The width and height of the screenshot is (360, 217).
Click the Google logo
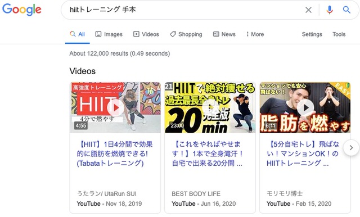coord(22,10)
